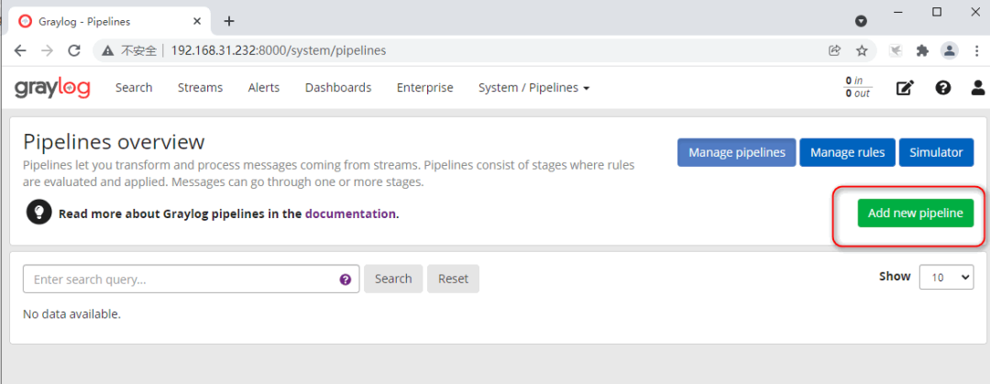Go to the Streams menu item
990x384 pixels.
pos(200,88)
